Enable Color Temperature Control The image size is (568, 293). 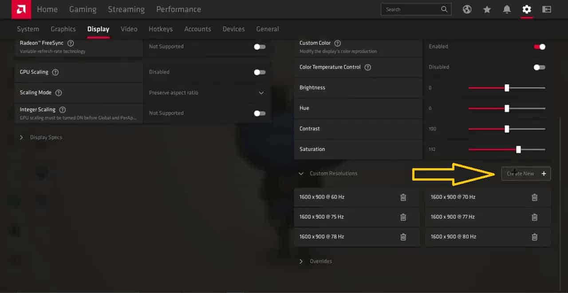pyautogui.click(x=540, y=67)
